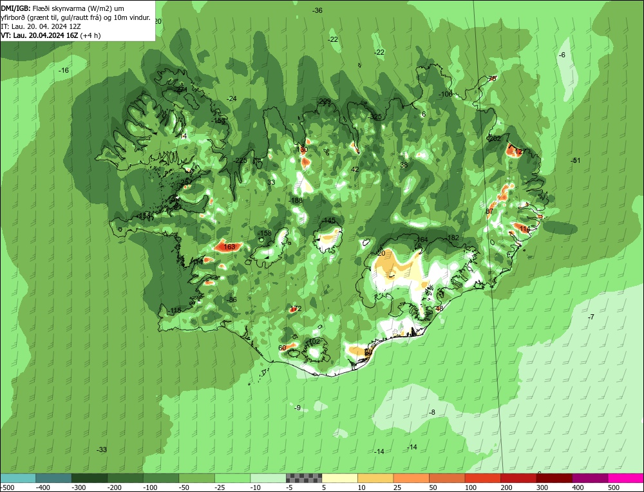The height and width of the screenshot is (492, 644).
Task: Click the '-16' flux value over the sea
Action: tap(63, 71)
